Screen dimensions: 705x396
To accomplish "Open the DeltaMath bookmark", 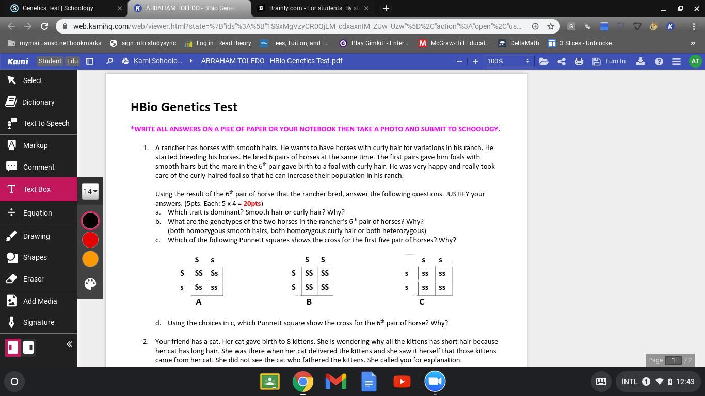I will pos(519,43).
